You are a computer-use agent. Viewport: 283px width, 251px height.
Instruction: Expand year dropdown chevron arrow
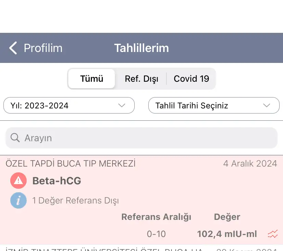click(x=122, y=106)
